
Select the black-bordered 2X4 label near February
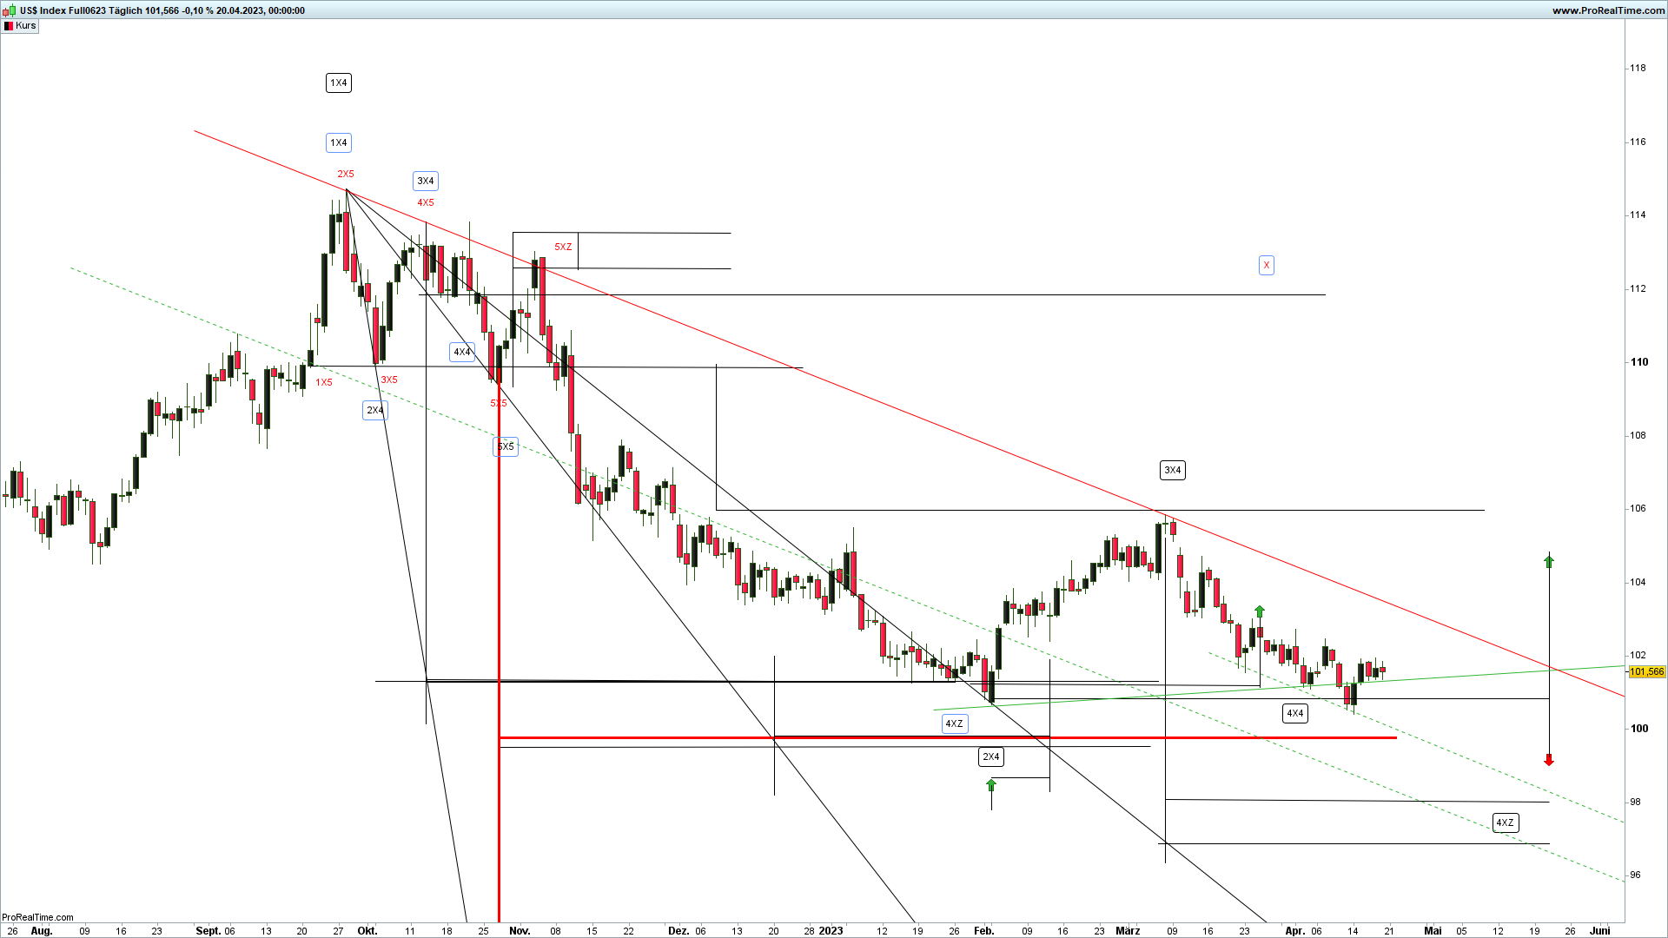[x=991, y=757]
